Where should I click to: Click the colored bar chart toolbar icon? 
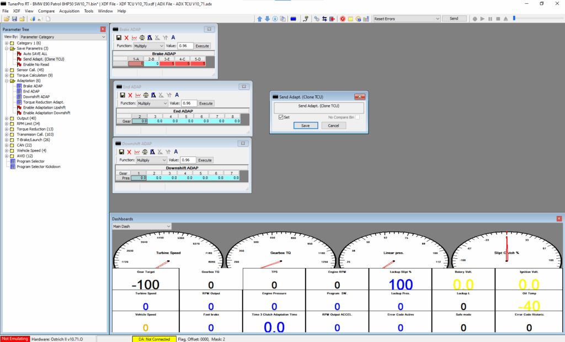(366, 19)
